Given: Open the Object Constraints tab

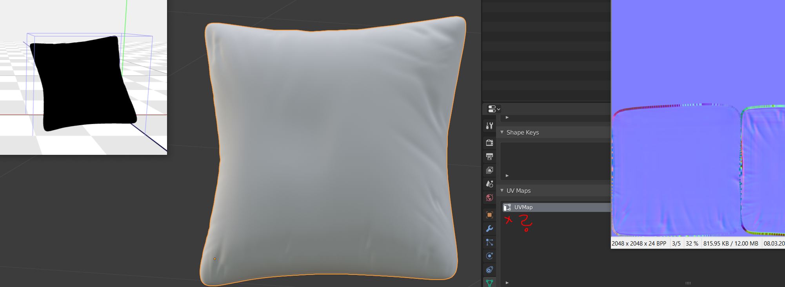Looking at the screenshot, I should [x=489, y=270].
